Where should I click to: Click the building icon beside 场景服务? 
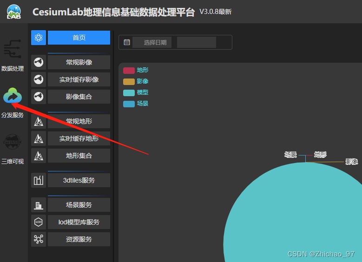39,205
